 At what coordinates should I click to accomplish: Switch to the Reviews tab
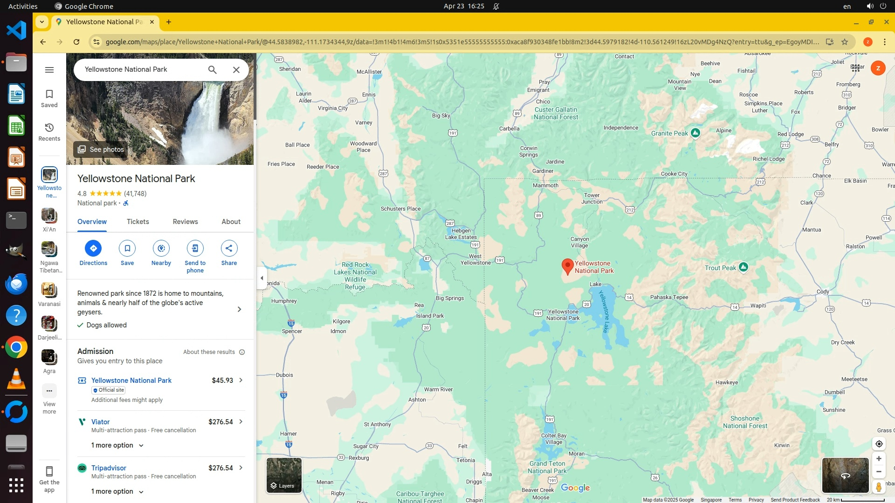click(x=185, y=222)
